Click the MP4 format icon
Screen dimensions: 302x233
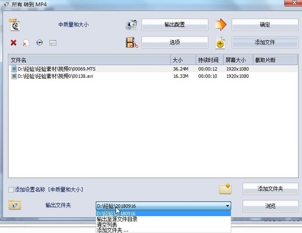(x=14, y=24)
